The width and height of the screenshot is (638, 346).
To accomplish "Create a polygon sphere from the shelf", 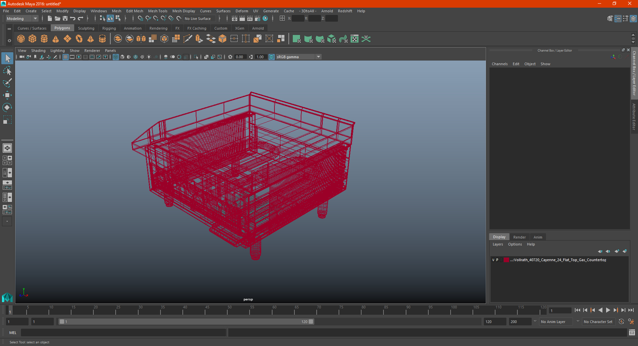I will point(21,39).
